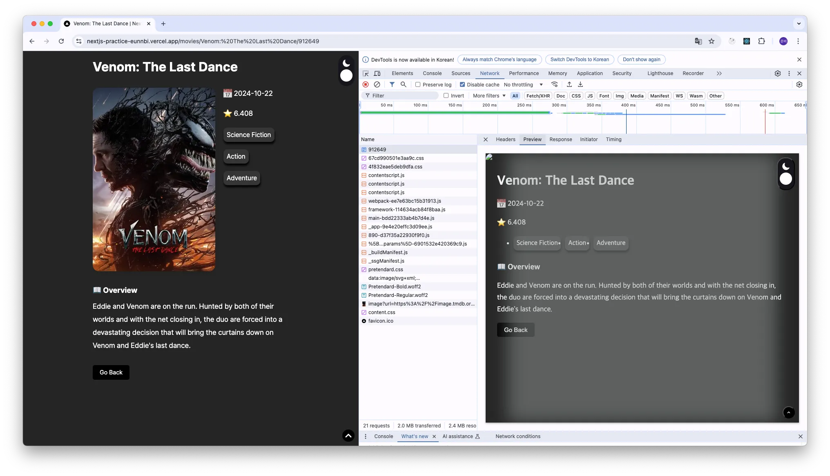The height and width of the screenshot is (476, 830).
Task: Click the stop recording network log icon
Action: 366,84
